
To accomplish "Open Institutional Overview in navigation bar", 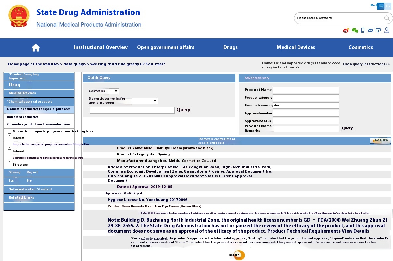I will (101, 47).
